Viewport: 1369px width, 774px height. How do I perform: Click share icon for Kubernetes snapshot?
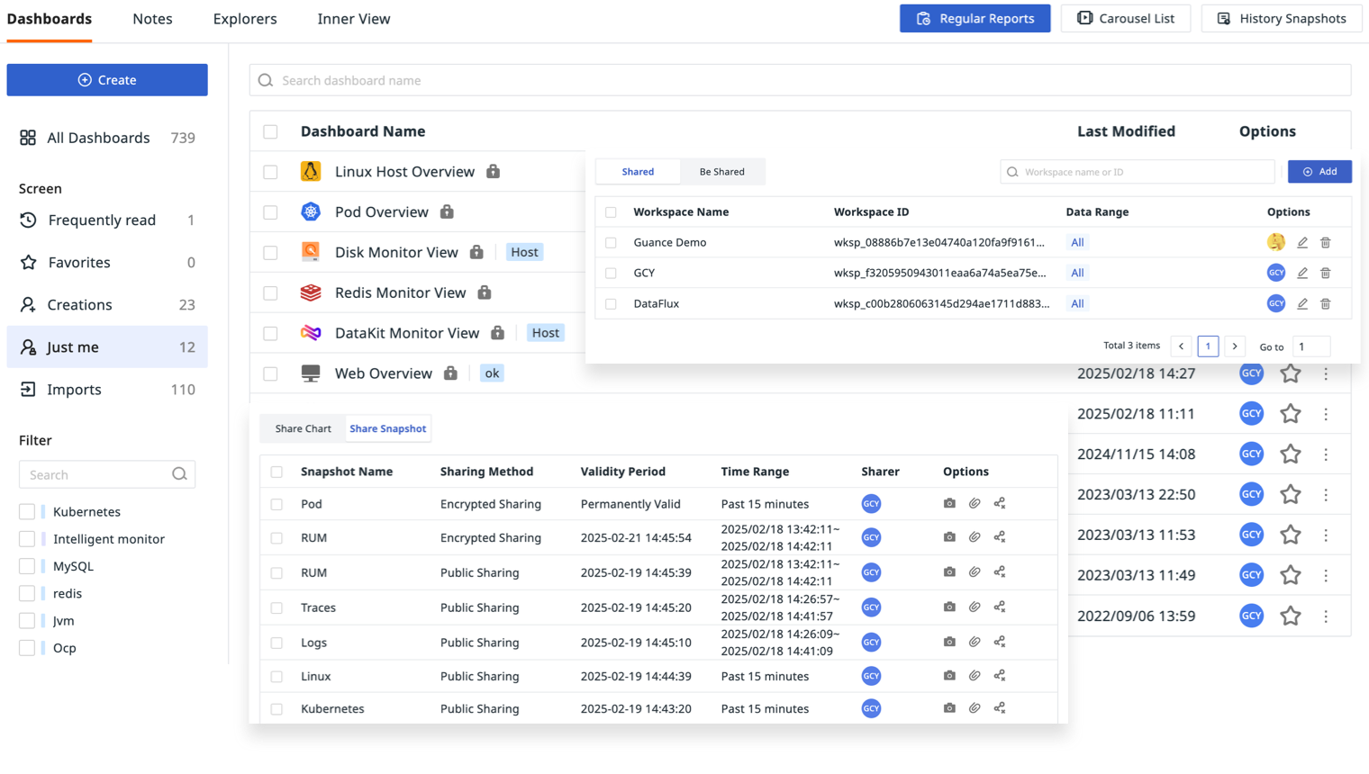(1000, 708)
